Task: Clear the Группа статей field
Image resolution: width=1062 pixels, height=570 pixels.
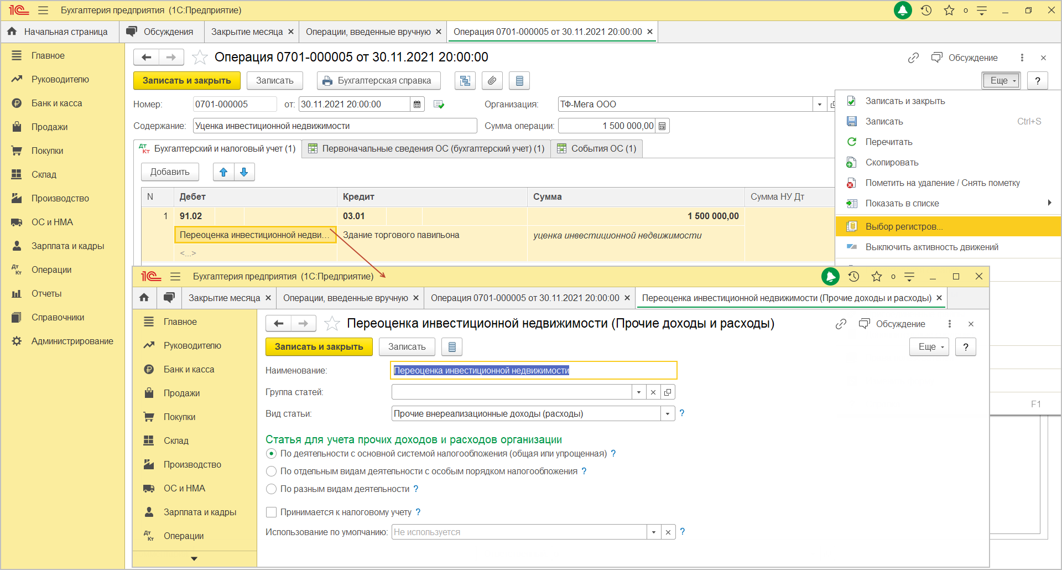Action: click(x=653, y=392)
